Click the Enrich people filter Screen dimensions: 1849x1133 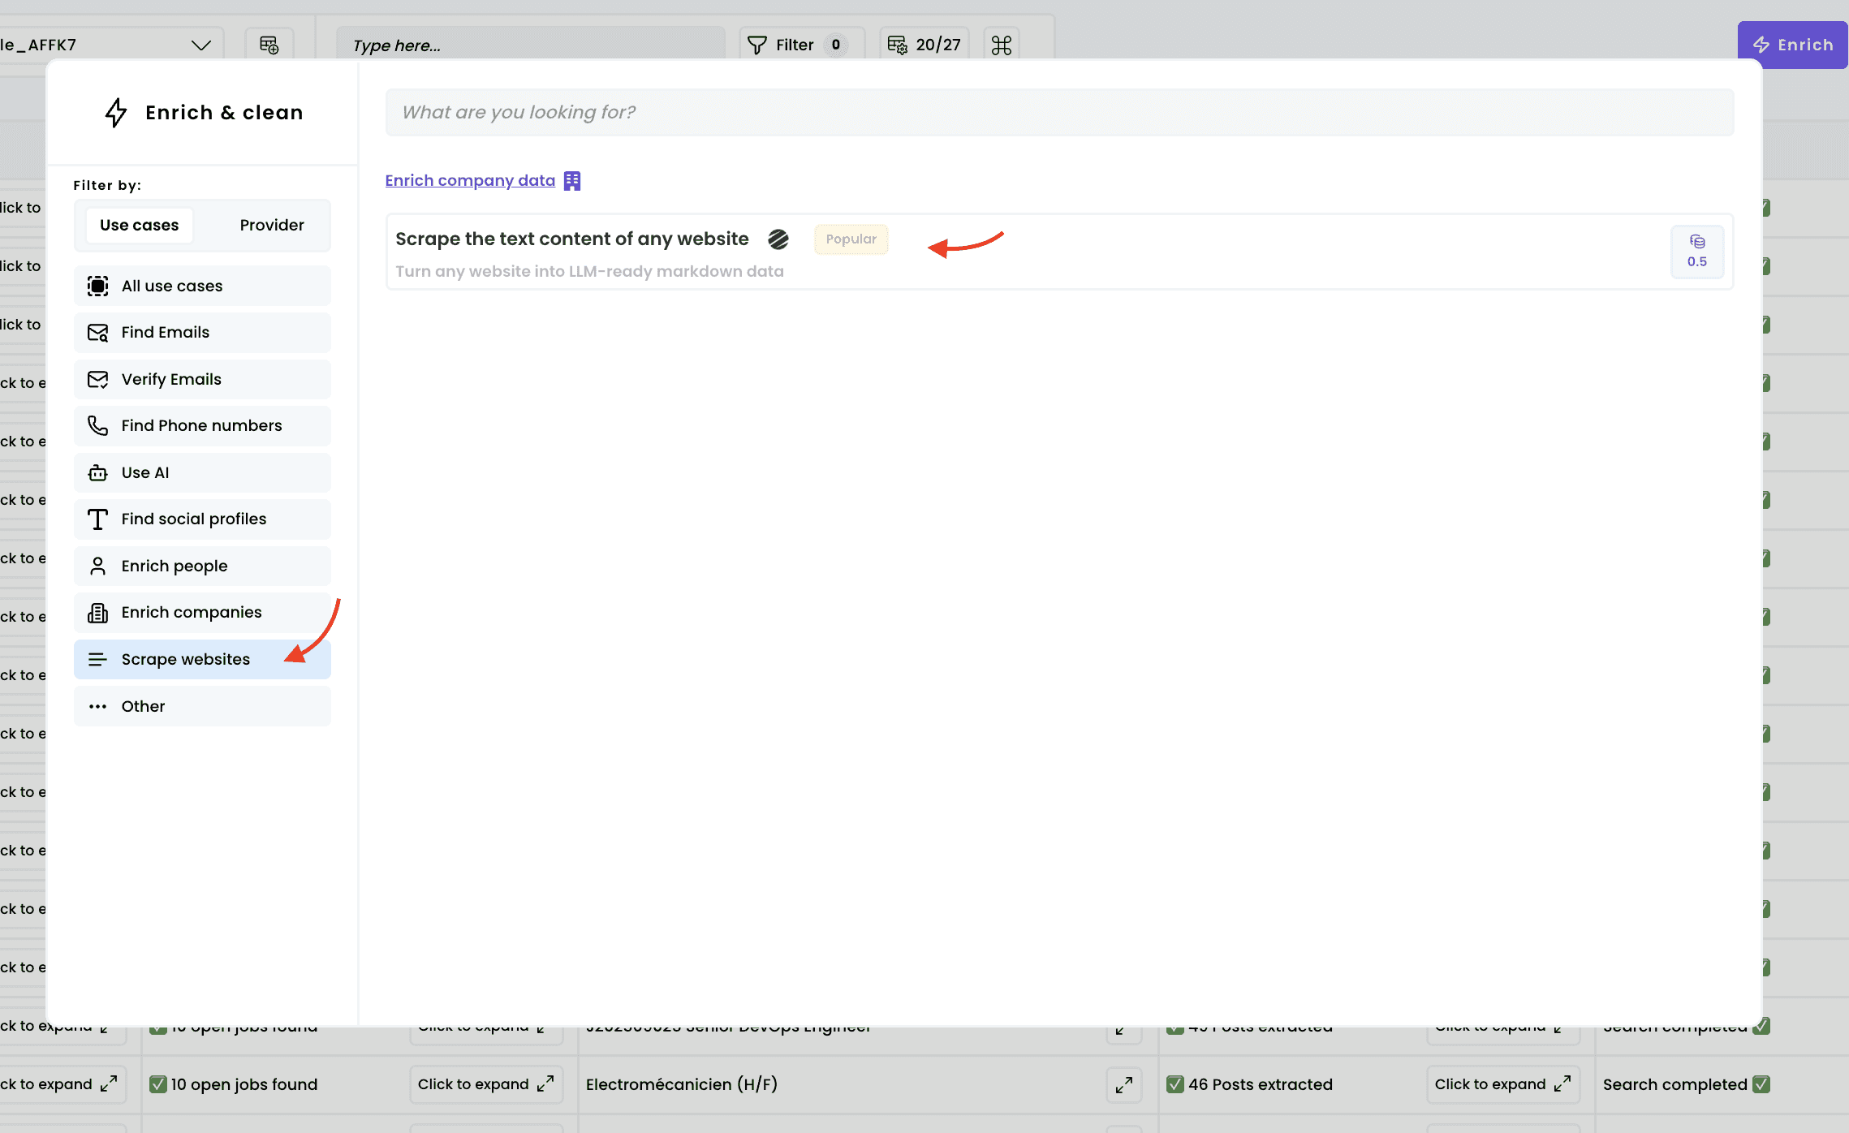[x=202, y=566]
